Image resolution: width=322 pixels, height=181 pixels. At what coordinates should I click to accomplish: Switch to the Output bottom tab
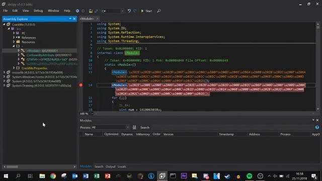[x=111, y=166]
